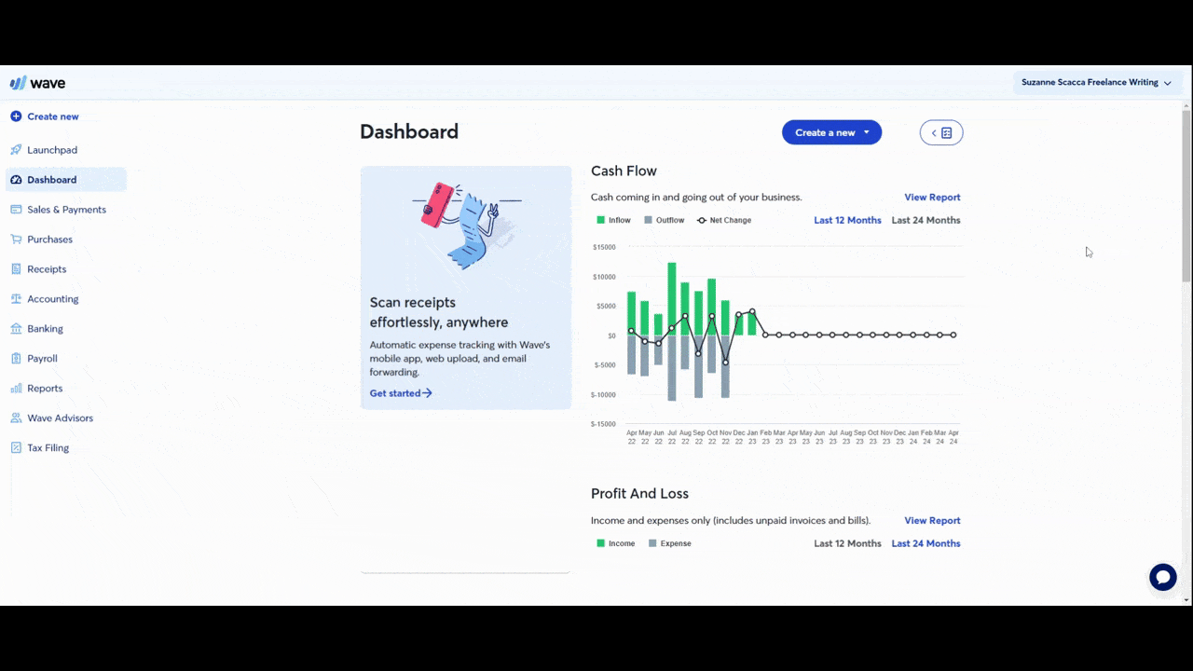
Task: Click the Accounting scales icon
Action: [16, 299]
